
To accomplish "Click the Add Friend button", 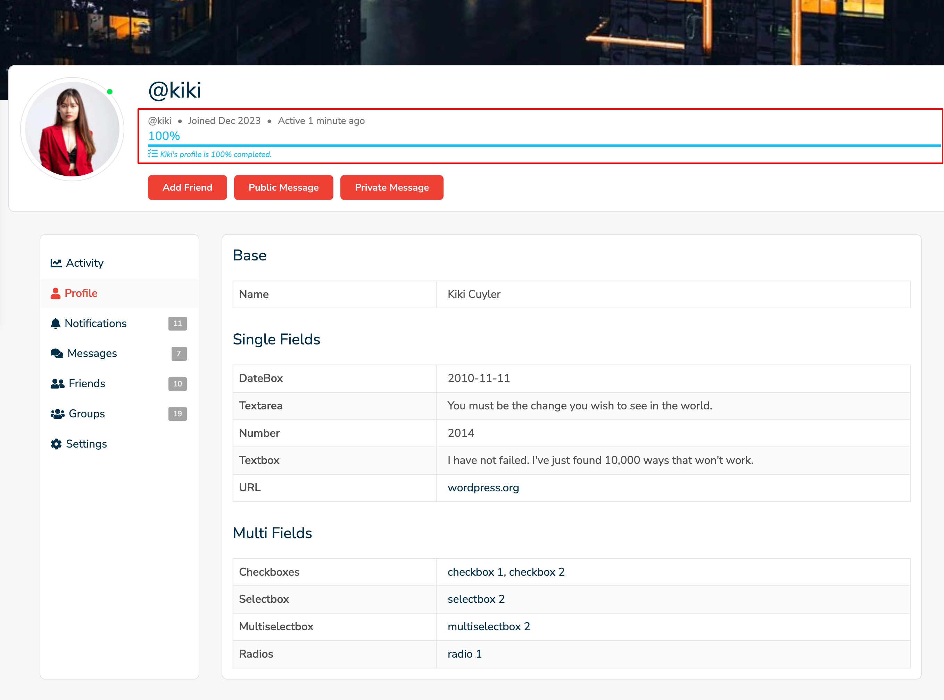I will [x=187, y=187].
